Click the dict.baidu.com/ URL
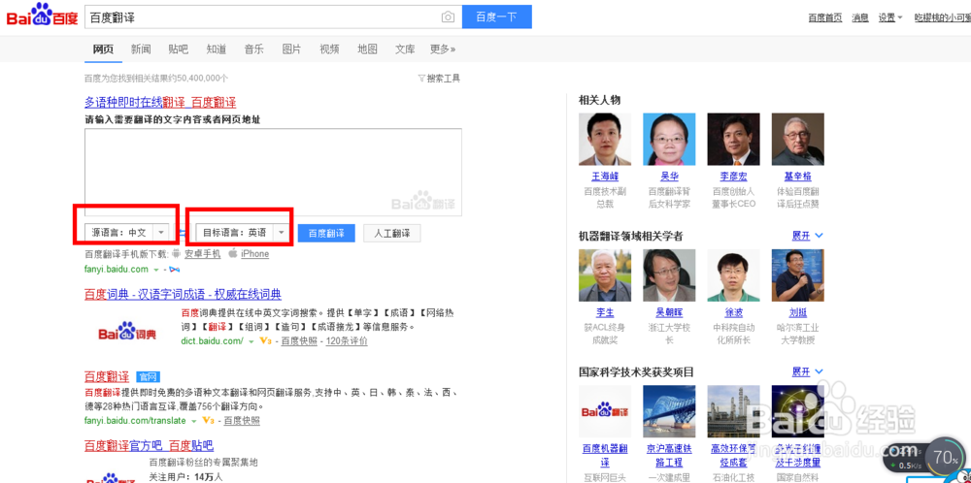The height and width of the screenshot is (483, 971). click(x=213, y=340)
